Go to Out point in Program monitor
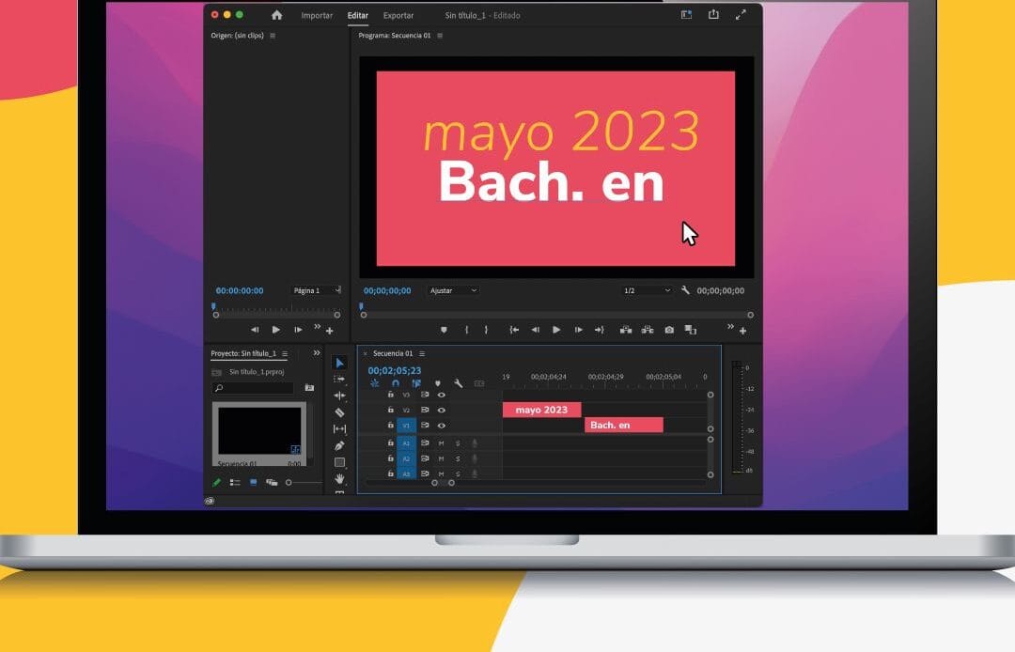Viewport: 1015px width, 652px height. pyautogui.click(x=600, y=330)
